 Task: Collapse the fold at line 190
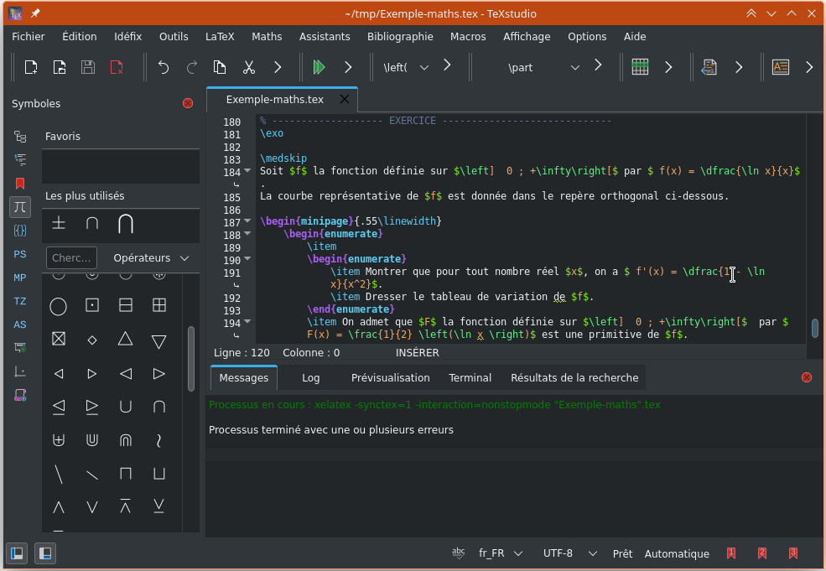[247, 258]
